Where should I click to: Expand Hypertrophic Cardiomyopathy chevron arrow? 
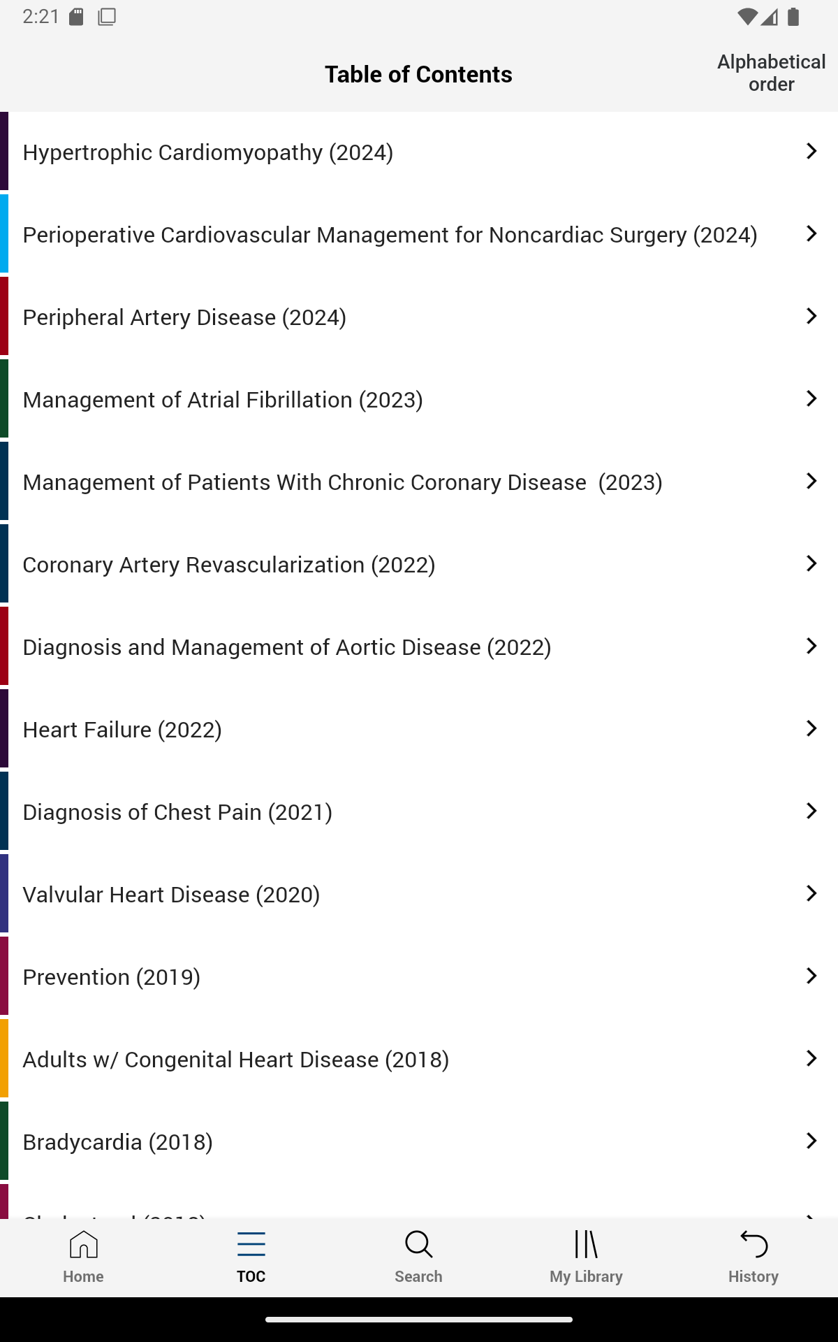(x=811, y=151)
